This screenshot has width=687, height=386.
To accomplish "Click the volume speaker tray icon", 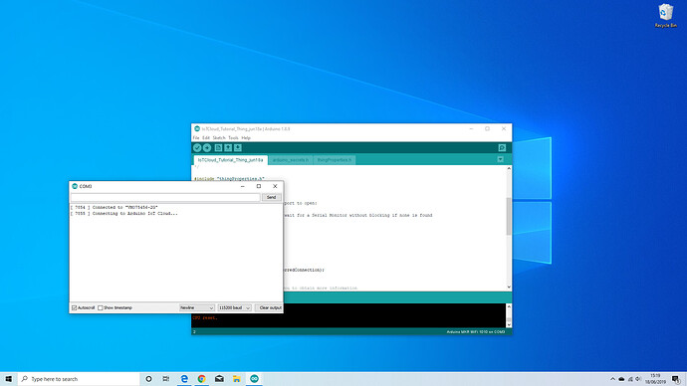I will pos(638,379).
